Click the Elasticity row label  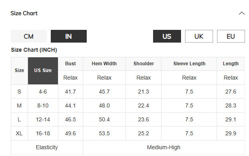(47, 147)
